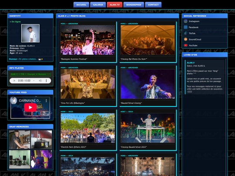Open the green-room speakers snap memory
Viewport: 235px width, 176px height.
20,159
